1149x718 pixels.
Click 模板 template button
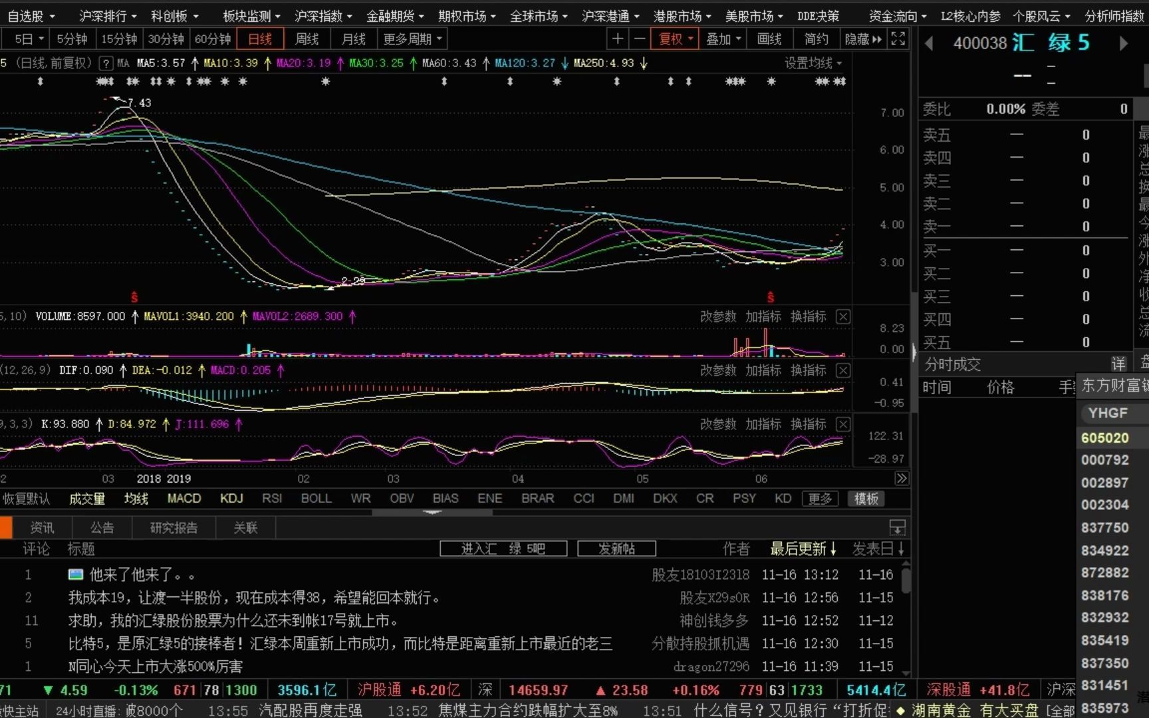coord(866,499)
